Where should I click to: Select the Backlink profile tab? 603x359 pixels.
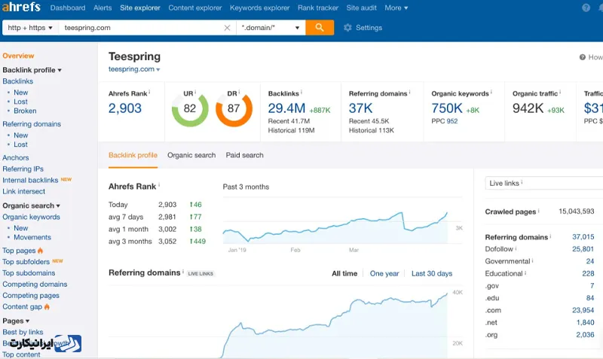tap(133, 155)
